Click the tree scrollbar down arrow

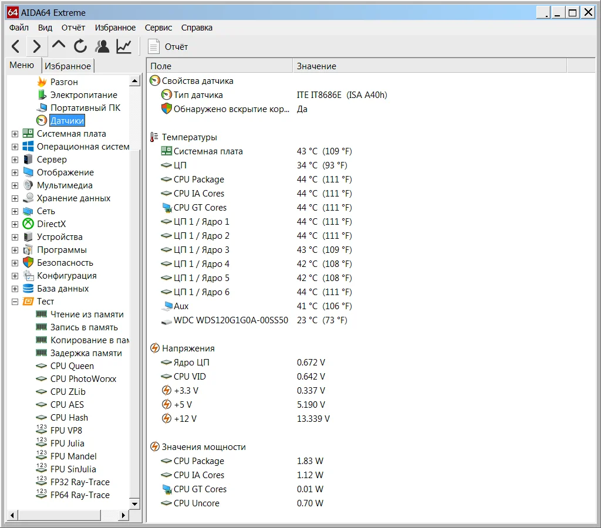[134, 504]
